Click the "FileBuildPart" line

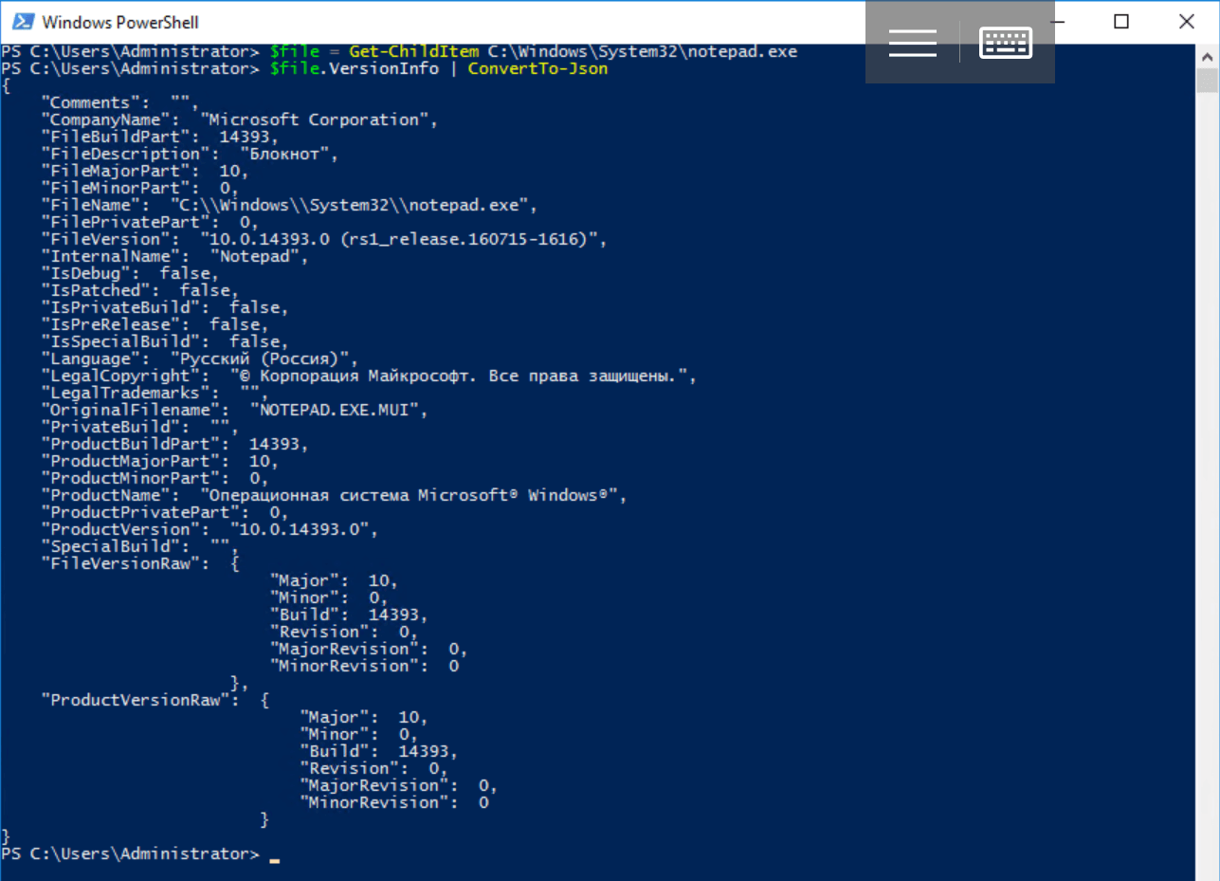point(158,137)
